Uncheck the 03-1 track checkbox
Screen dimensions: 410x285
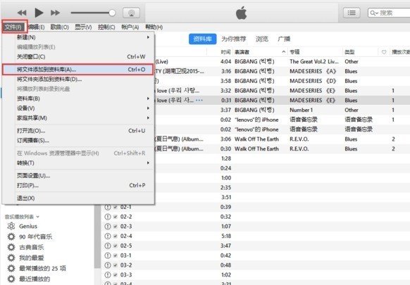coord(116,255)
